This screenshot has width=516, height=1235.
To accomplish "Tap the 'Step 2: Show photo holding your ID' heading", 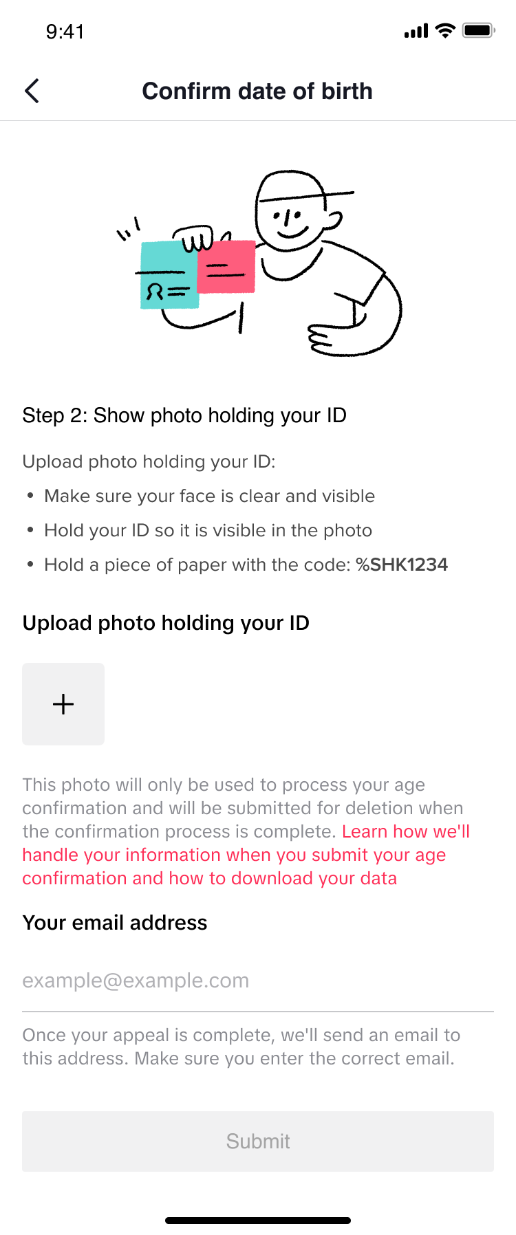I will [x=184, y=415].
